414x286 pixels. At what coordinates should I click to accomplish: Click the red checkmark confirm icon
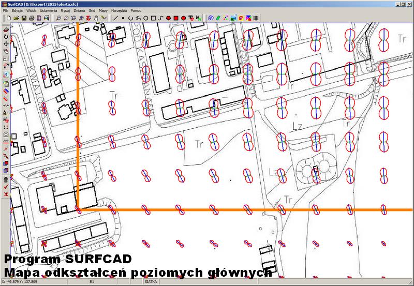(6, 187)
